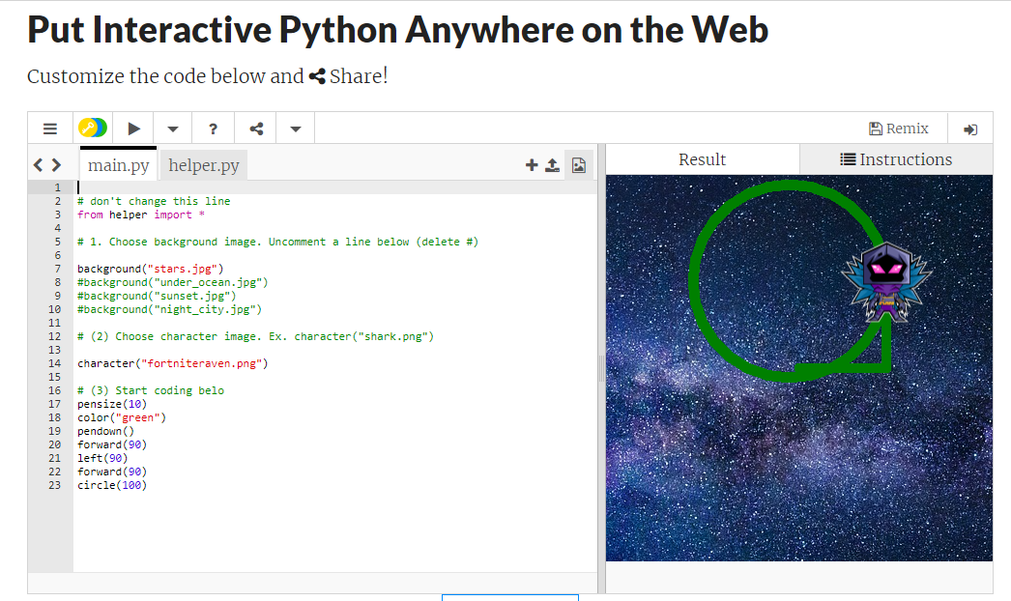1011x601 pixels.
Task: Click the '# (3) Start coding belo' comment
Action: (150, 390)
